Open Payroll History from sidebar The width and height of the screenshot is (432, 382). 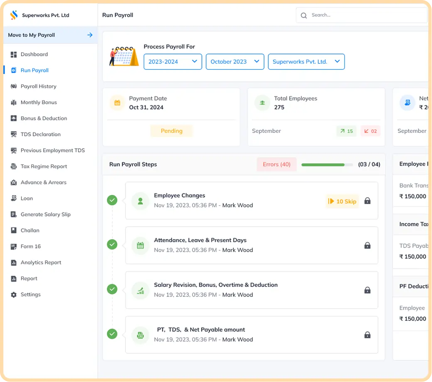point(38,86)
